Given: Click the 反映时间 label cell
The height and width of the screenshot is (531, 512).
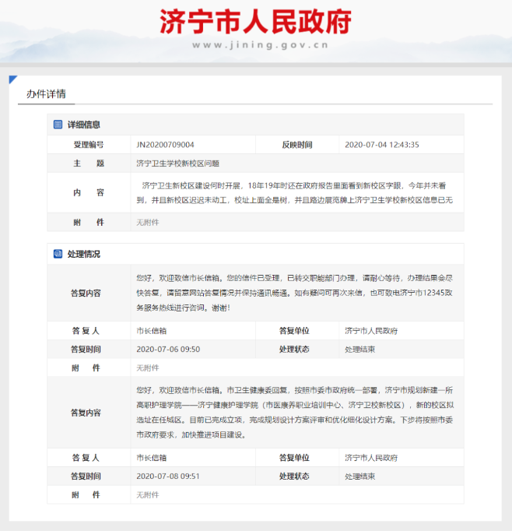Looking at the screenshot, I should pyautogui.click(x=297, y=145).
